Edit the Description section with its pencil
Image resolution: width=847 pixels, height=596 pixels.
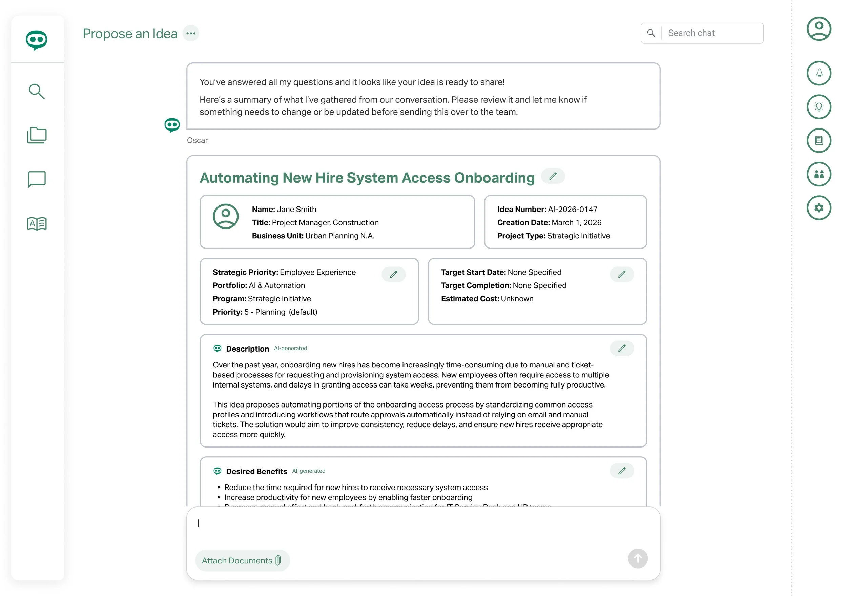(622, 349)
